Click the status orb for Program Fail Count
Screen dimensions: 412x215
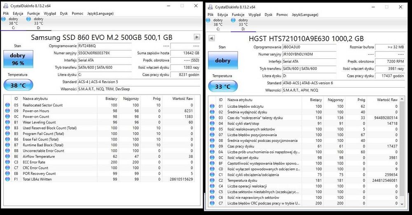tap(7, 134)
